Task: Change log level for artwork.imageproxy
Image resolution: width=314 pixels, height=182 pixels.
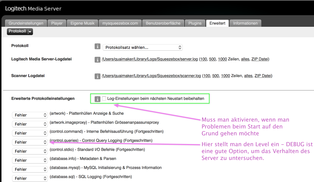Action: [x=30, y=124]
